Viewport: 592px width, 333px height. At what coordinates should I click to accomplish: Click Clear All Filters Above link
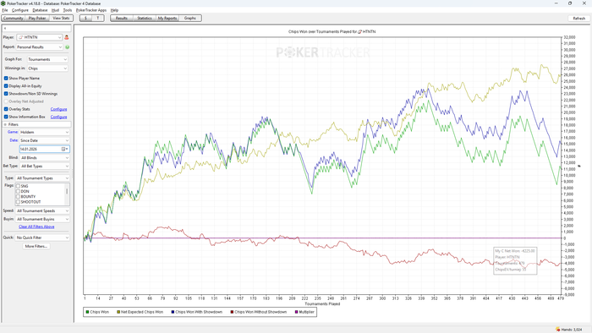tap(36, 227)
